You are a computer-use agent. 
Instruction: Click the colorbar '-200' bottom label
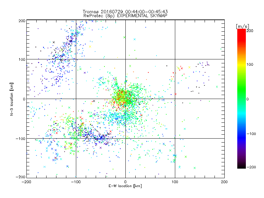pos(251,167)
